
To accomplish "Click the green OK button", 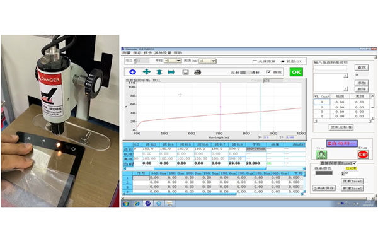I will 296,72.
